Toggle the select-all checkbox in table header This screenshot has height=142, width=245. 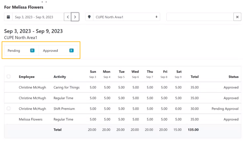[x=9, y=77]
